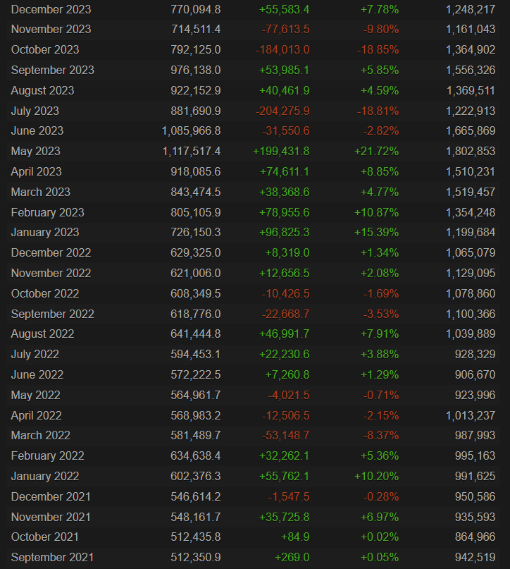Click peak players 1,369,511
Image resolution: width=510 pixels, height=569 pixels.
tap(471, 90)
